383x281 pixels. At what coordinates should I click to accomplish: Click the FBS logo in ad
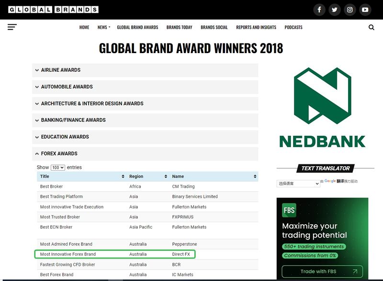tap(289, 210)
